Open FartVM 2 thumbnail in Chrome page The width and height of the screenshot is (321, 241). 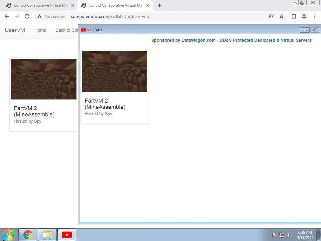(x=44, y=79)
